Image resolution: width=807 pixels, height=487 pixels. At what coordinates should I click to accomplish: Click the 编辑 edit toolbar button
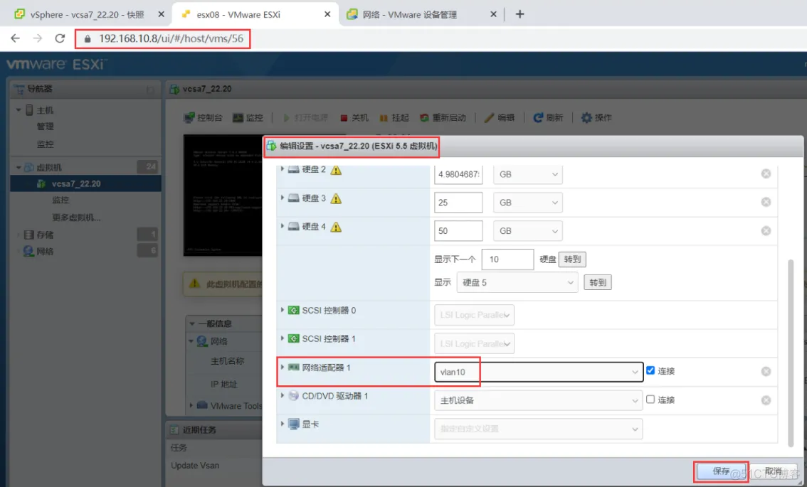(500, 118)
